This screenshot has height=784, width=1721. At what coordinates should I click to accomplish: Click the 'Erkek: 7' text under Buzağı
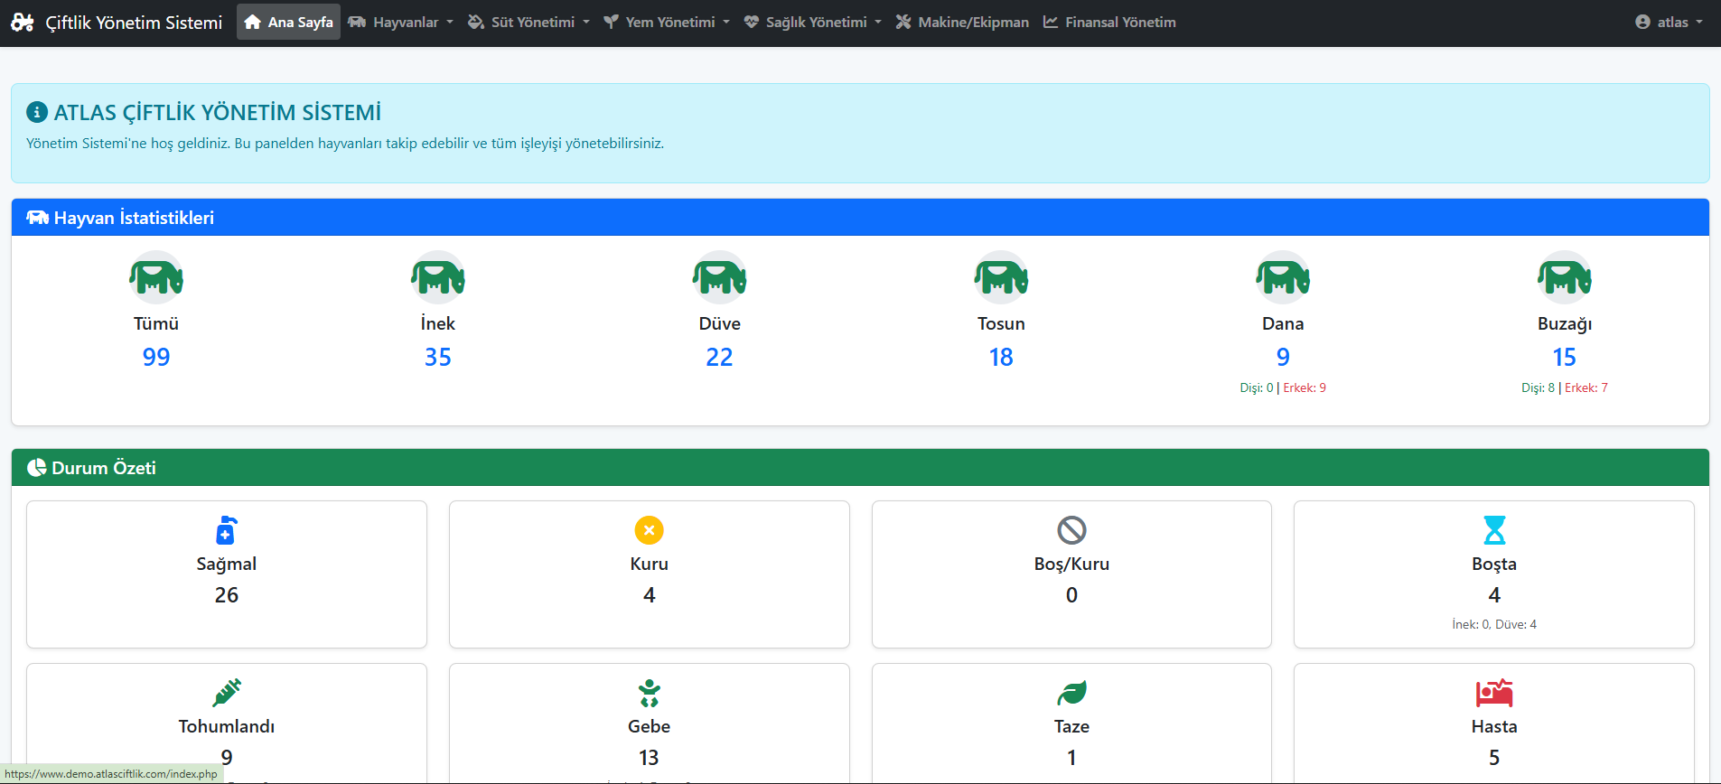pos(1586,387)
